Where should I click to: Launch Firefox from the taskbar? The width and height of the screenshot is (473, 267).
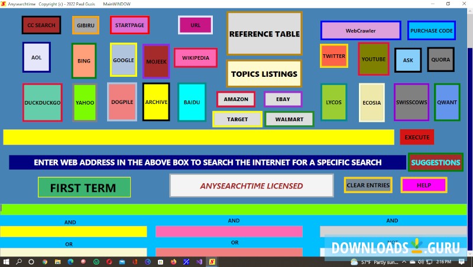tap(173, 262)
